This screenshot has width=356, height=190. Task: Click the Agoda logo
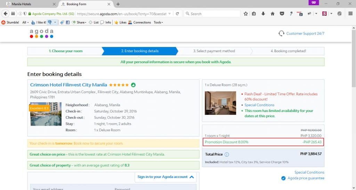coord(42,33)
